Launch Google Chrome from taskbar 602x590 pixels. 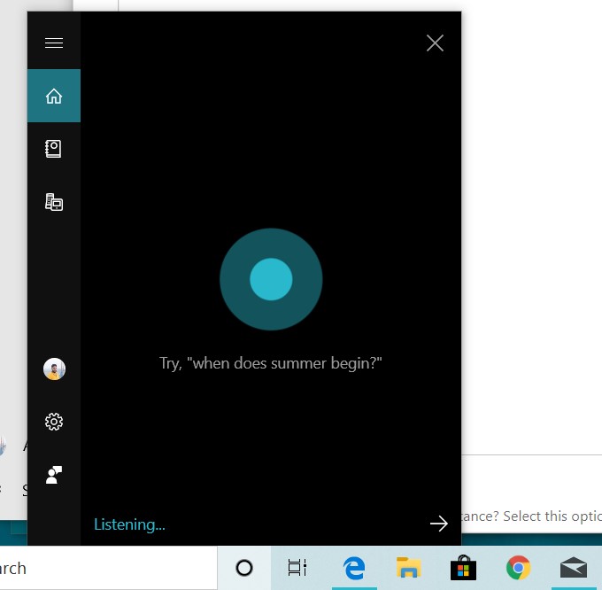point(518,567)
